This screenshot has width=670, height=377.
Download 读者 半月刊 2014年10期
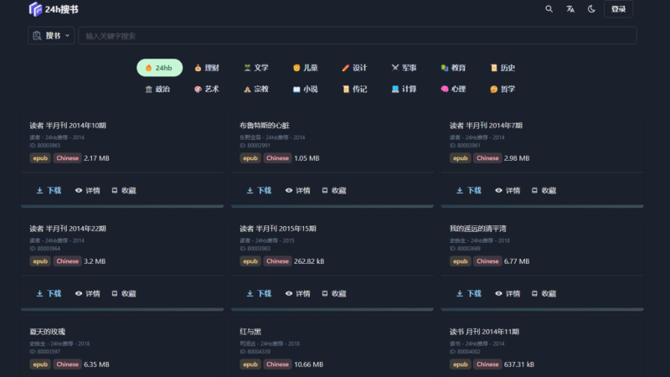pos(49,190)
